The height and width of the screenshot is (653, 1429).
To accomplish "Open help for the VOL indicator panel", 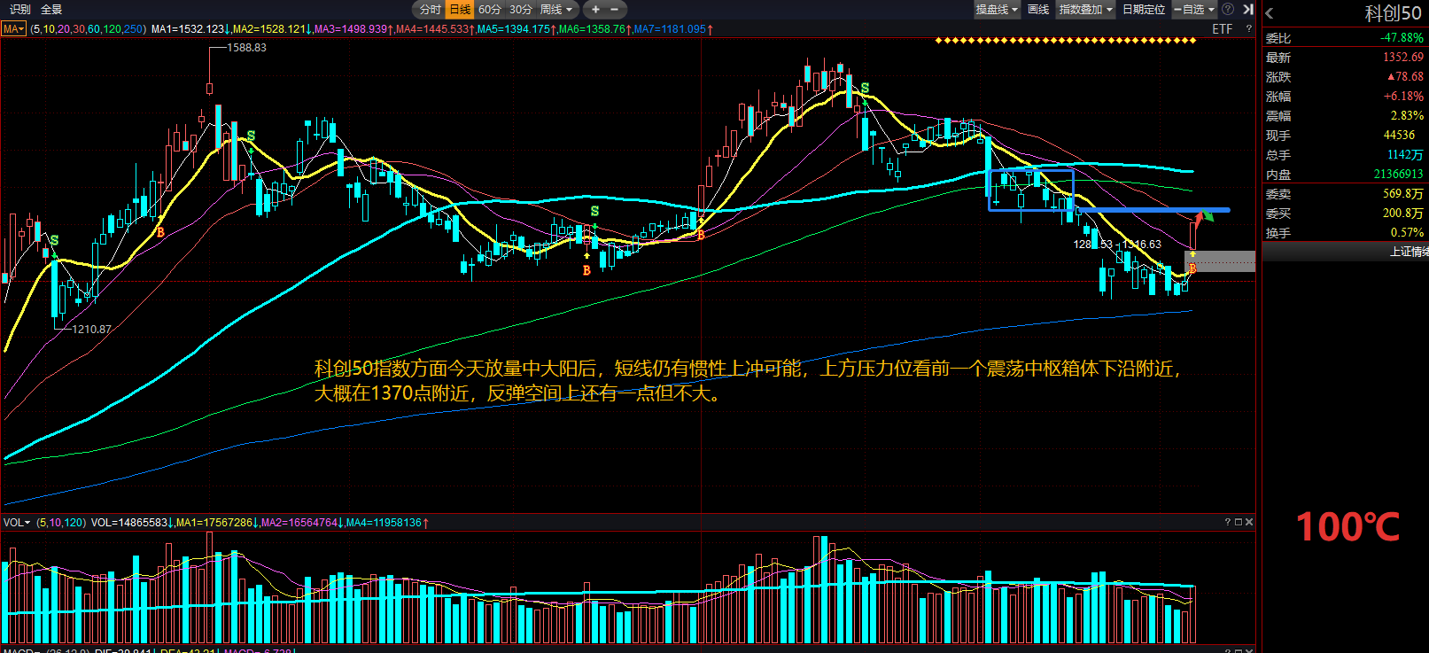I will click(x=1228, y=522).
